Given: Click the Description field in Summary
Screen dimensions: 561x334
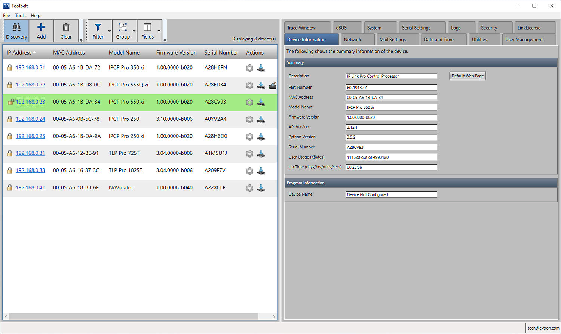Looking at the screenshot, I should click(x=391, y=76).
